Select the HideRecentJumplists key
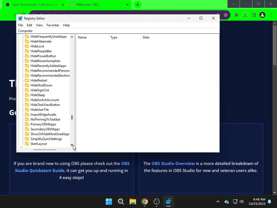 pyautogui.click(x=45, y=61)
